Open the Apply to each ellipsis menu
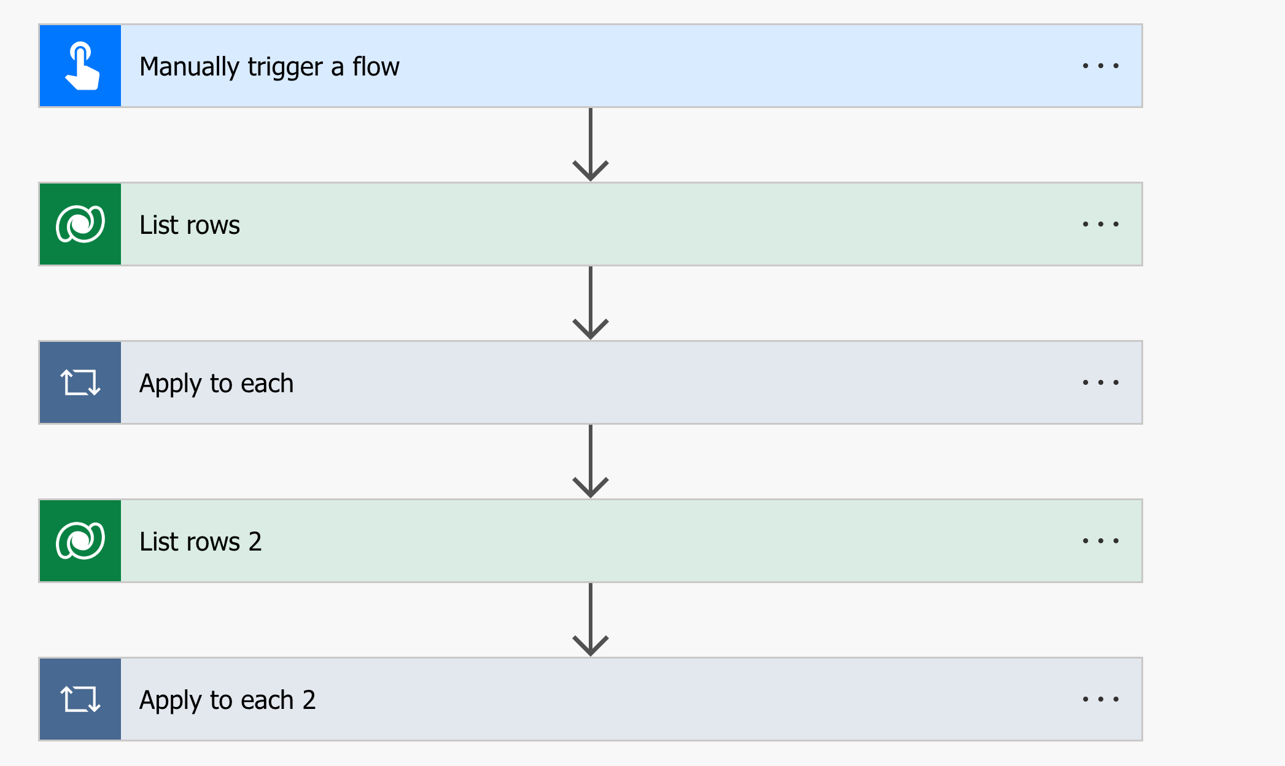The height and width of the screenshot is (766, 1285). click(1100, 382)
